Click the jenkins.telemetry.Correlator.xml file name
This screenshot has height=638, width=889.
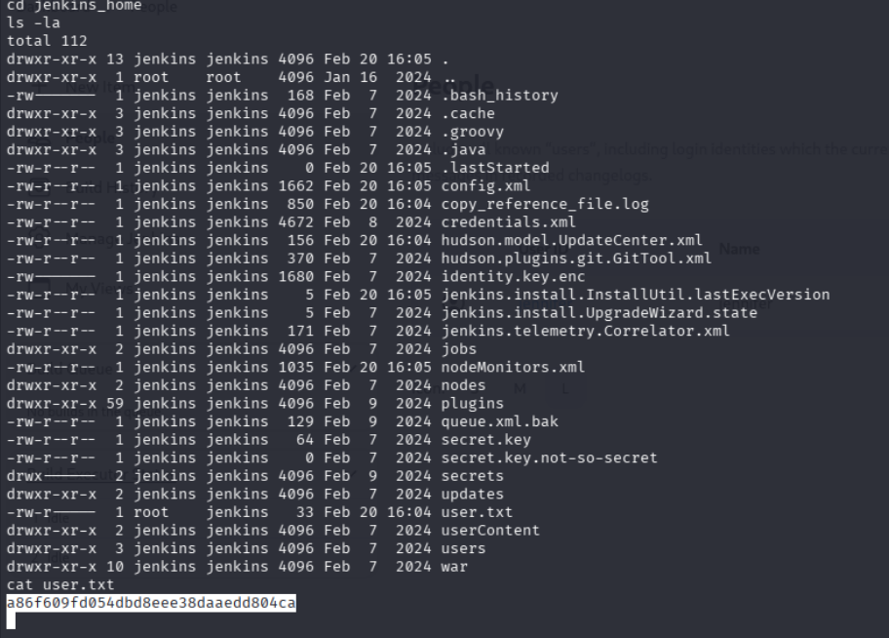click(x=585, y=331)
